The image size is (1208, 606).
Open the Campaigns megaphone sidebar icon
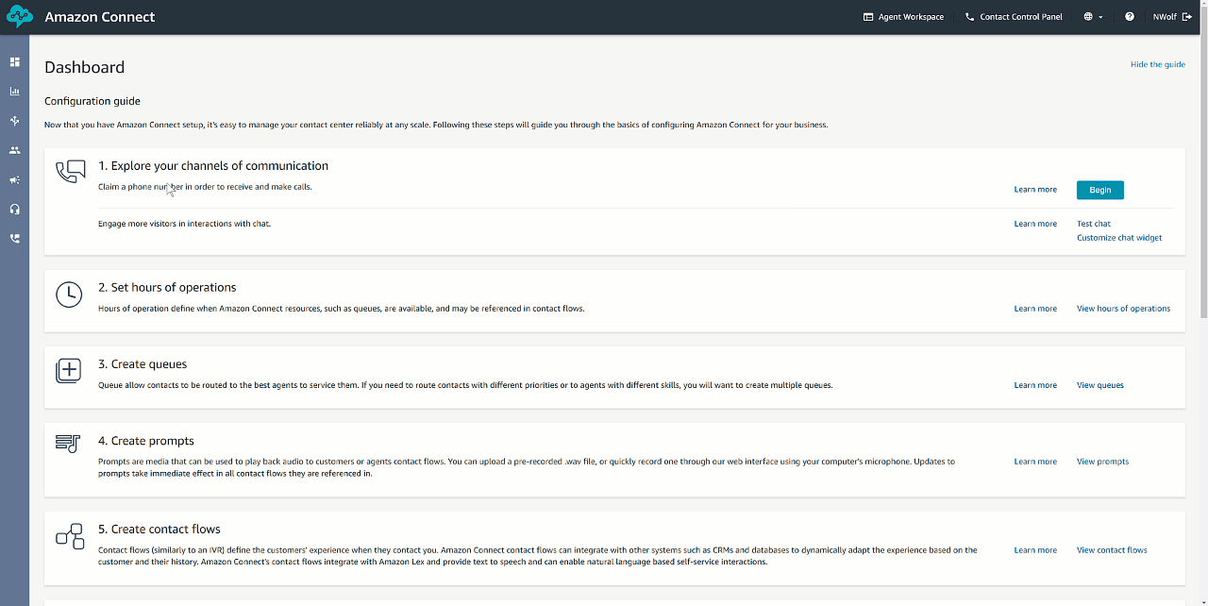(x=14, y=179)
